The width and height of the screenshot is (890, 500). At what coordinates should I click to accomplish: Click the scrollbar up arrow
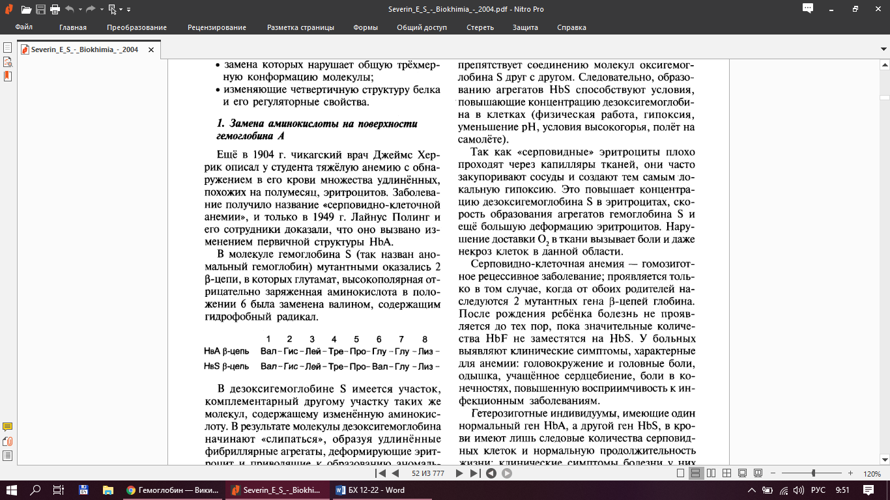pos(884,63)
